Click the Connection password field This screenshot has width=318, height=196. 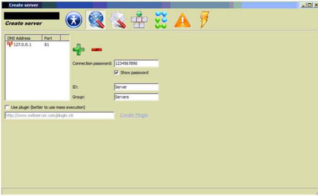pos(136,63)
